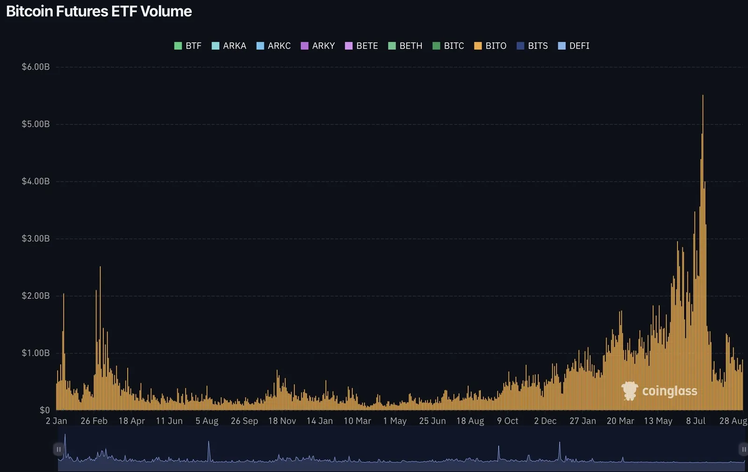Click the $4.00B axis label
The image size is (748, 472).
tap(36, 181)
